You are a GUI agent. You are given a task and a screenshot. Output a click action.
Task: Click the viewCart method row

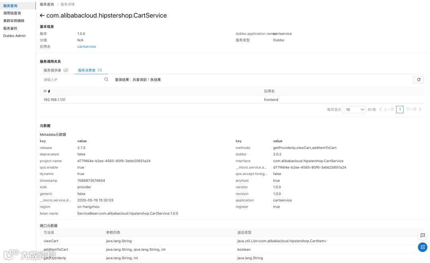[x=232, y=241]
